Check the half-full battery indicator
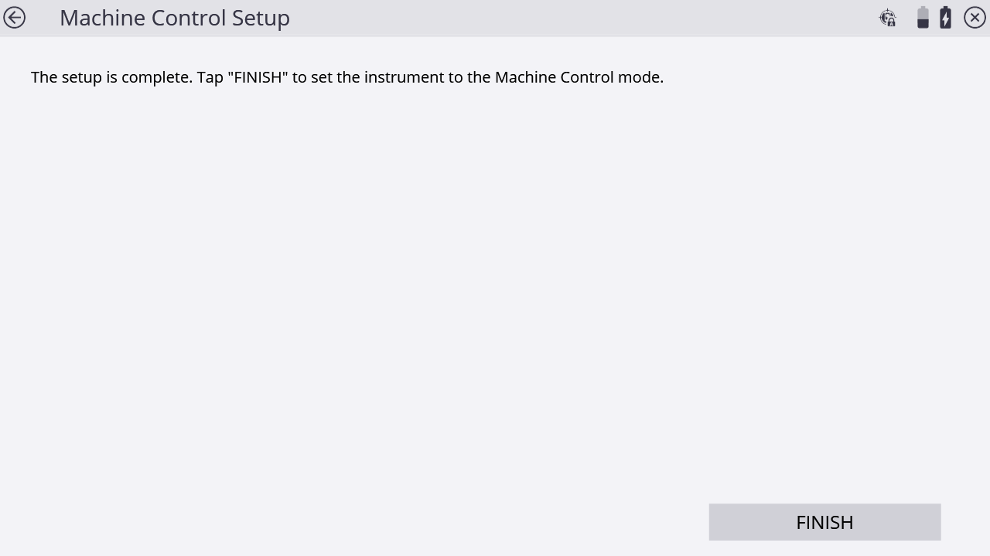Viewport: 990px width, 556px height. [x=923, y=17]
